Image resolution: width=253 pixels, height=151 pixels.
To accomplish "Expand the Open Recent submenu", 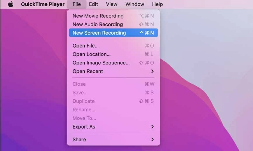I will [x=114, y=71].
